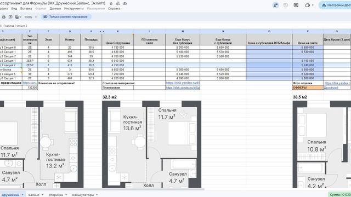Click the video meeting camera icon
Image resolution: width=351 pixels, height=197 pixels.
[307, 5]
